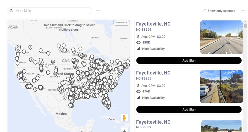
Task: Open the NC-36509 billboard thumbnail
Action: 221,126
